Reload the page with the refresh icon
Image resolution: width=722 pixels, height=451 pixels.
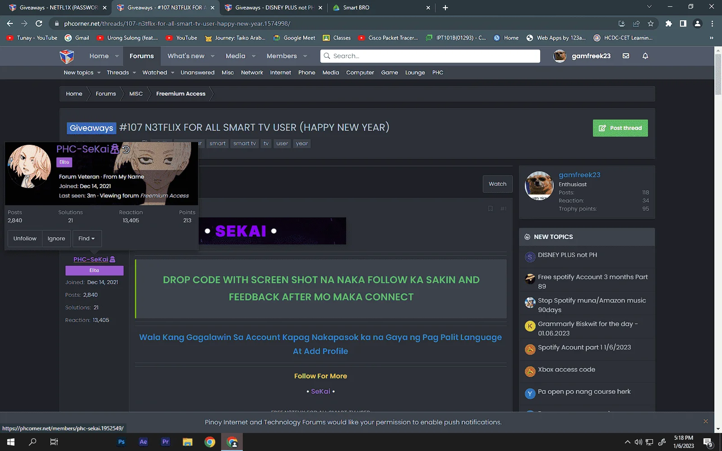pos(39,23)
